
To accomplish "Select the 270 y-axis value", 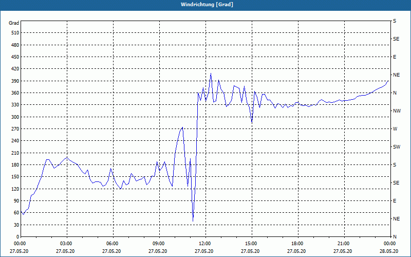I will pos(15,129).
